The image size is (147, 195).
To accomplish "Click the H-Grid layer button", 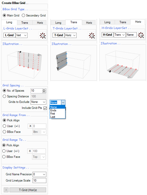I will (107, 35).
